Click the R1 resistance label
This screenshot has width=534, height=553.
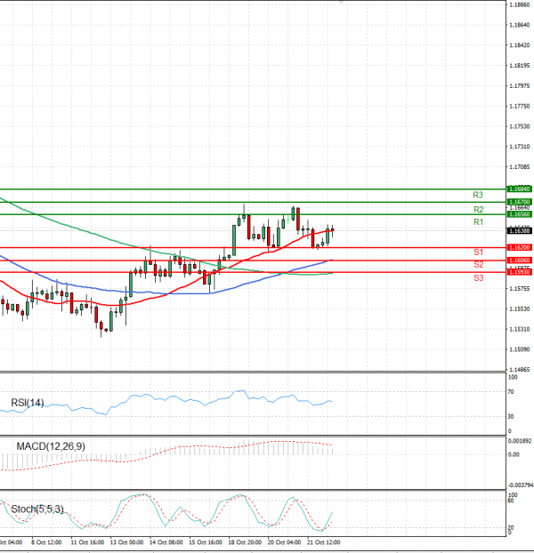tap(478, 222)
